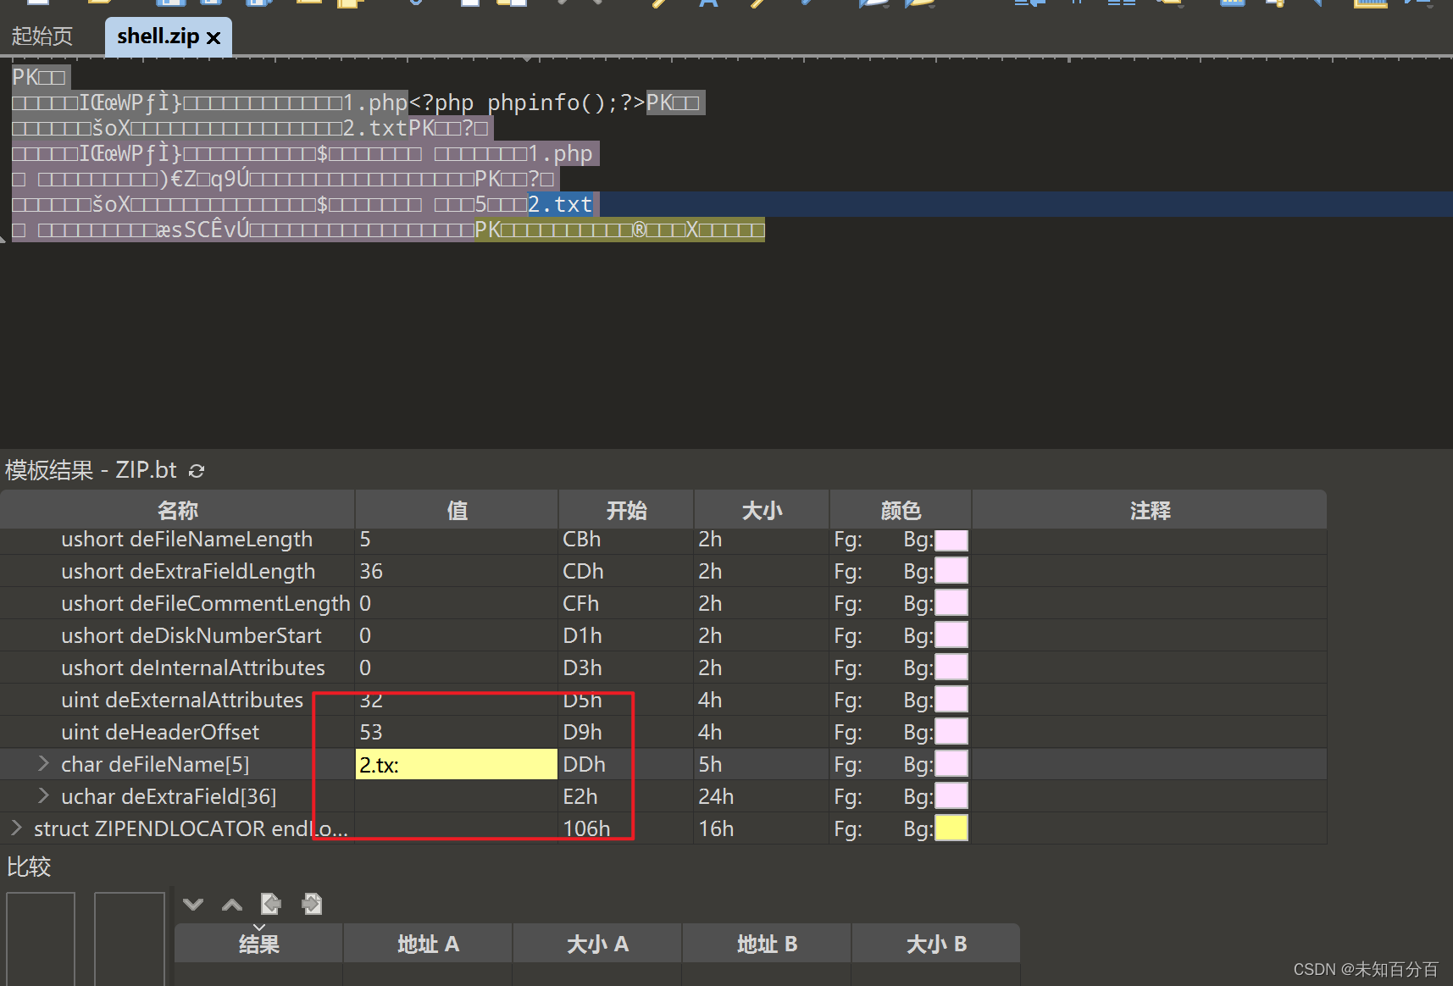This screenshot has height=986, width=1453.
Task: Expand uchar deExtraField[36] row
Action: tap(43, 796)
